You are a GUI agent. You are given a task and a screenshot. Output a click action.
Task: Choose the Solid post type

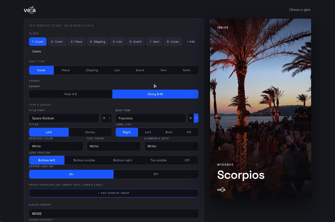[186, 70]
